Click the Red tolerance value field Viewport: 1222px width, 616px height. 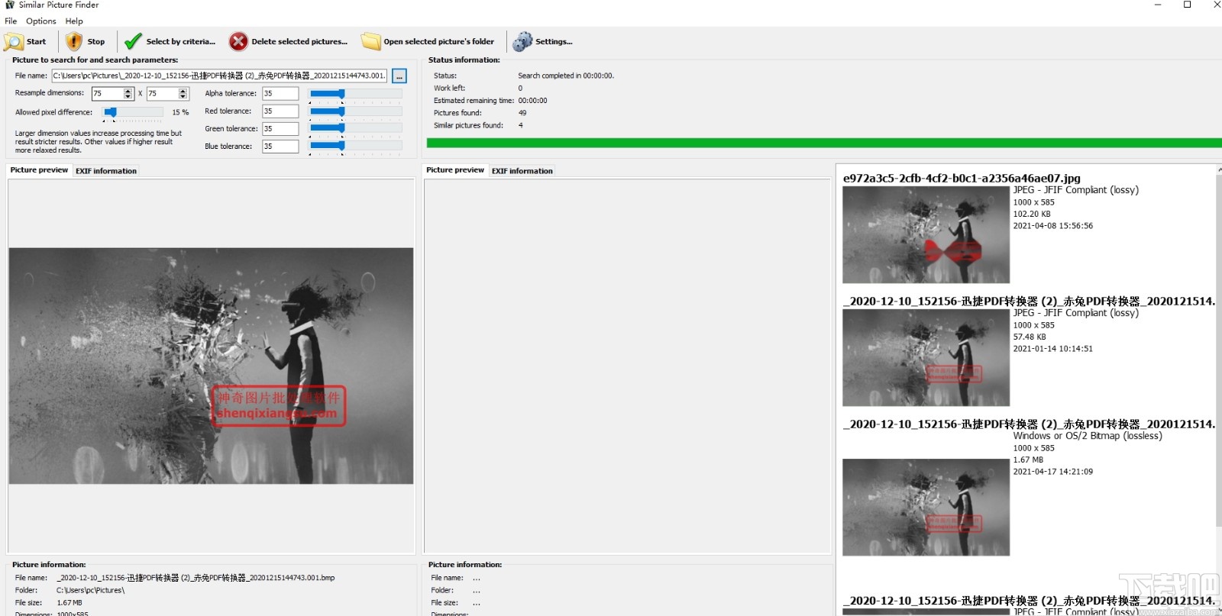(x=280, y=111)
